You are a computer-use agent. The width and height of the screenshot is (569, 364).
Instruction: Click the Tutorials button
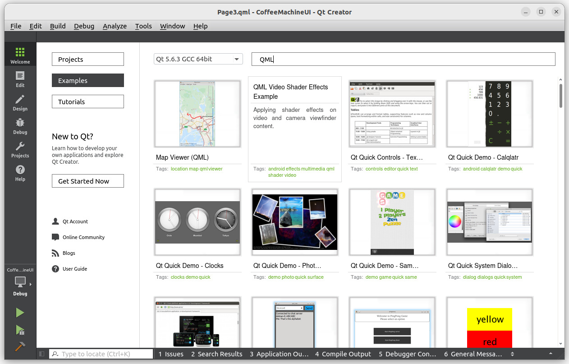88,101
